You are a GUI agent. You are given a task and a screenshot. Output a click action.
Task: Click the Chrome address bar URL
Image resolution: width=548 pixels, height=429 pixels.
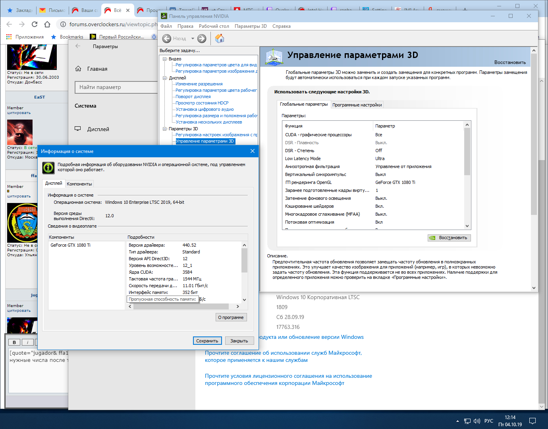point(113,24)
